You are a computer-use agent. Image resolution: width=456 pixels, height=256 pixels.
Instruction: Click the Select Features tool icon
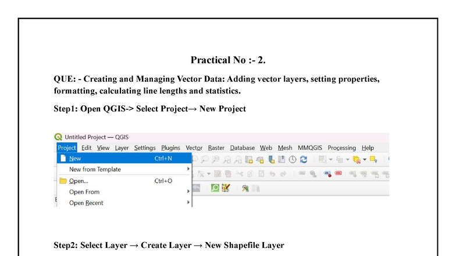(322, 159)
